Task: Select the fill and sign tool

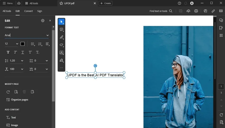Action: [x=61, y=60]
